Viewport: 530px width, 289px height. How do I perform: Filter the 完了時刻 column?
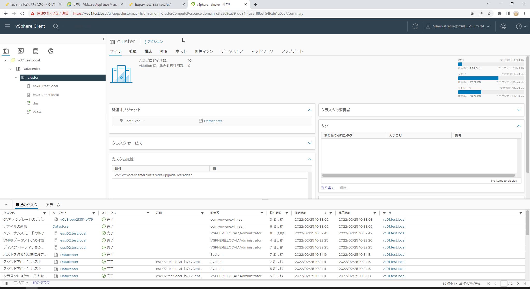[x=375, y=213]
